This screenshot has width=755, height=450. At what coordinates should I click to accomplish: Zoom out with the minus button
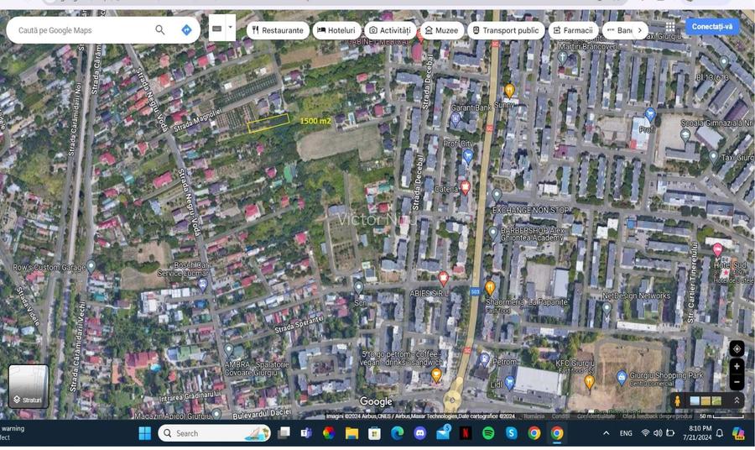pyautogui.click(x=737, y=382)
